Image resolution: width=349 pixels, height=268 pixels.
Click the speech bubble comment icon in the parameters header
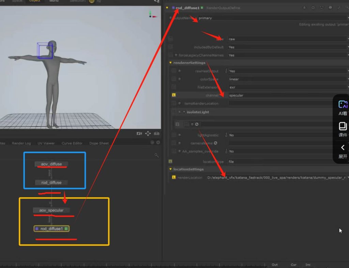(330, 8)
